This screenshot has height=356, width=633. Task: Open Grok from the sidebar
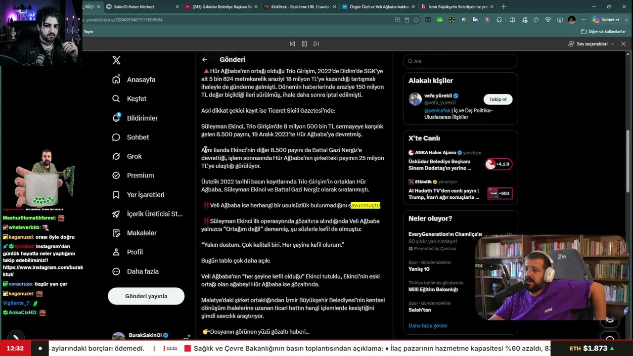127,156
